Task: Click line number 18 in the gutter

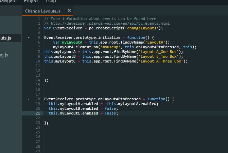Action: [38, 99]
